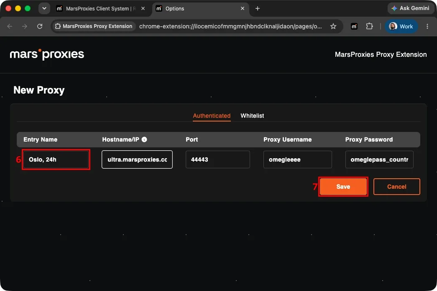Click the Port field showing 44443
Viewport: 437px width, 291px height.
[218, 159]
